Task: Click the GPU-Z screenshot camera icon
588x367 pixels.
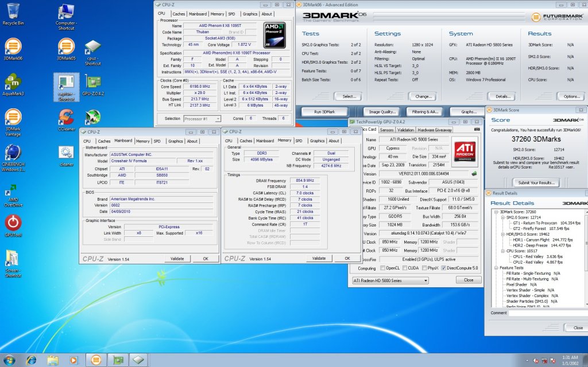Action: [477, 129]
